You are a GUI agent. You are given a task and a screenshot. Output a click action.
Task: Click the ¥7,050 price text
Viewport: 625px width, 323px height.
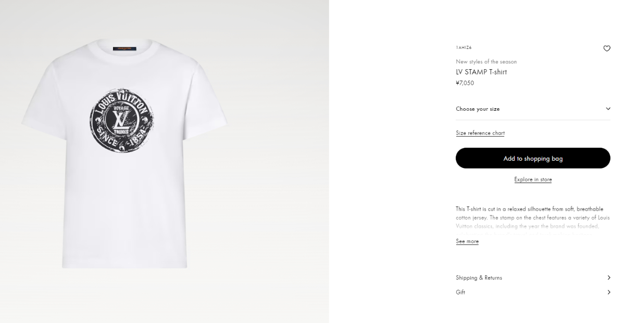[465, 83]
